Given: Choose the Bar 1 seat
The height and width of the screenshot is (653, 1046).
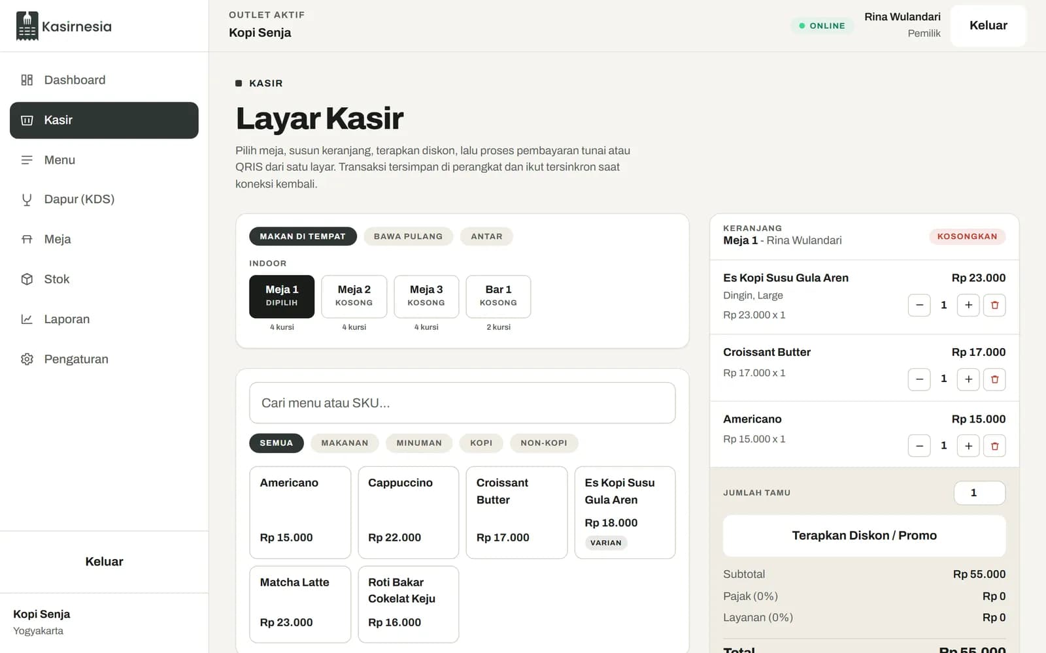Looking at the screenshot, I should (498, 296).
